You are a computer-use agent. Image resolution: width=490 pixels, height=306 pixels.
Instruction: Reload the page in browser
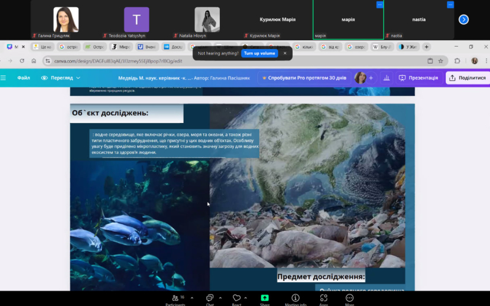(22, 61)
